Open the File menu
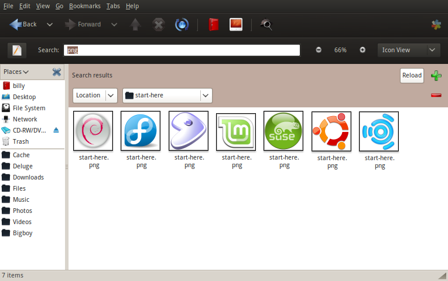Image resolution: width=448 pixels, height=281 pixels. point(8,6)
